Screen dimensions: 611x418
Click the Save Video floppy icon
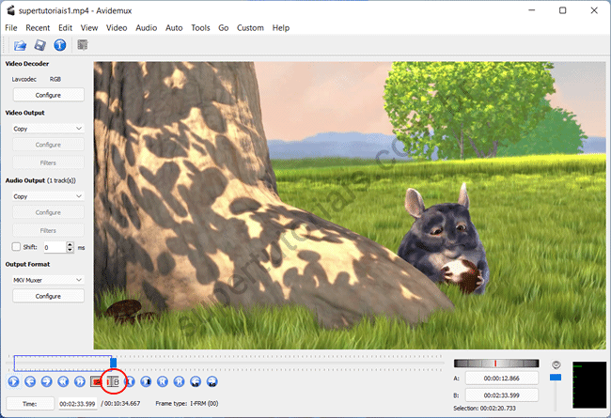(x=40, y=44)
